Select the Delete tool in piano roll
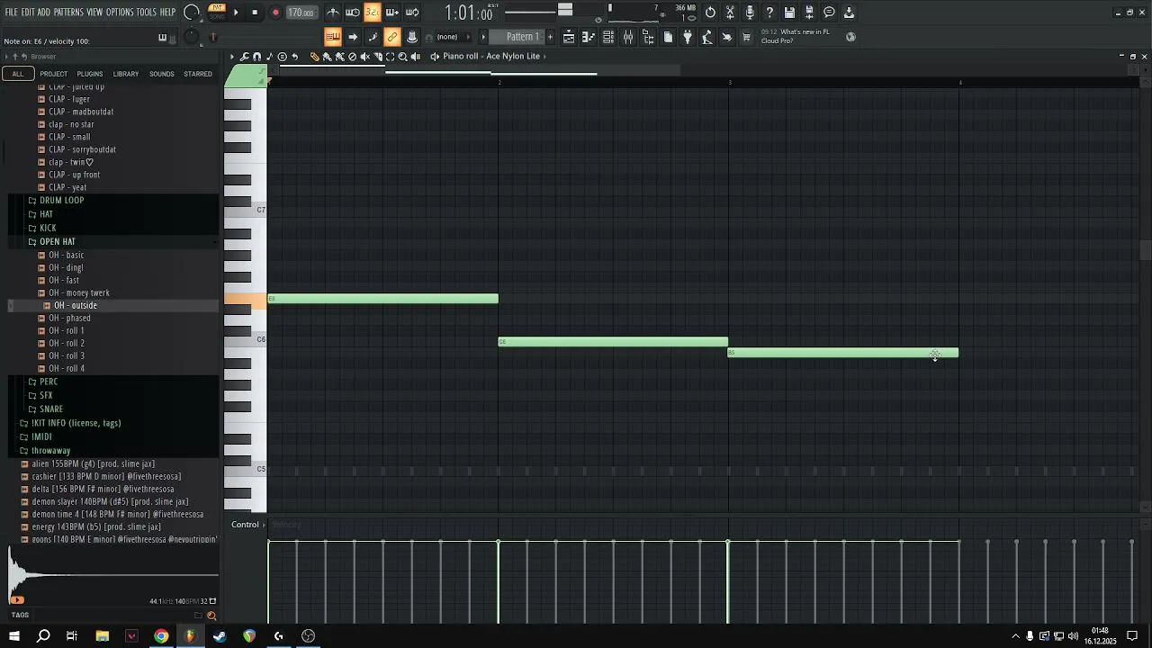This screenshot has width=1152, height=648. (x=352, y=57)
